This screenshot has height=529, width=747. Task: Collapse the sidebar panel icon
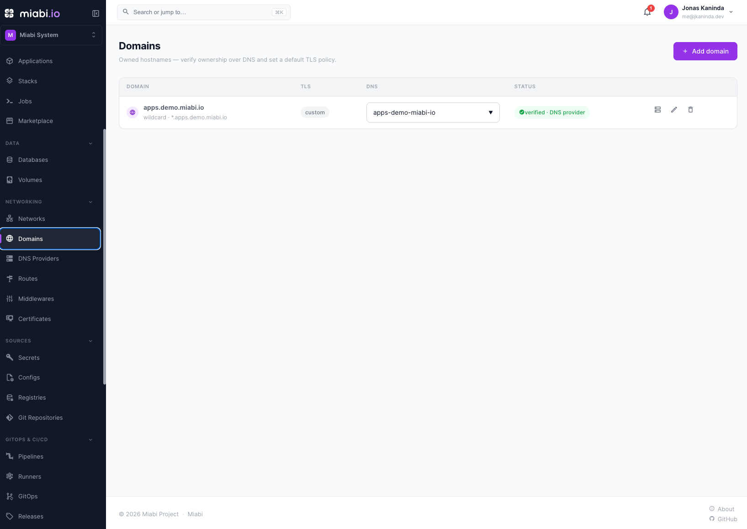tap(95, 13)
